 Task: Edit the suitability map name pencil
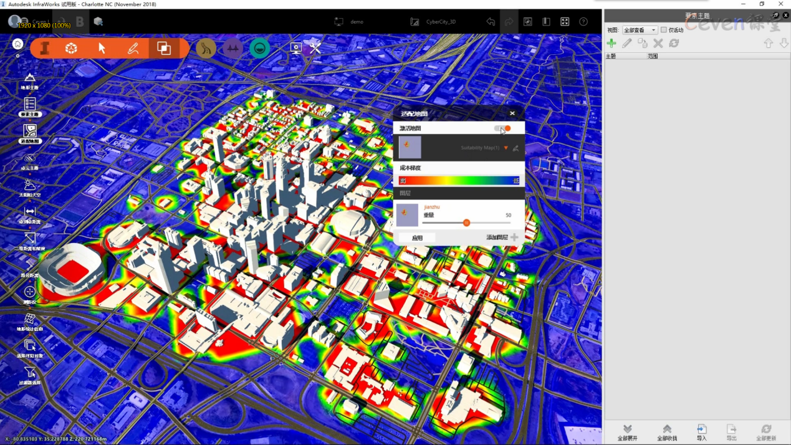point(515,148)
